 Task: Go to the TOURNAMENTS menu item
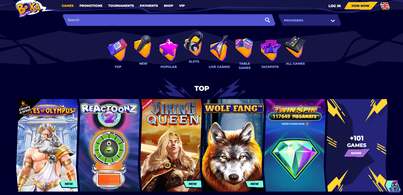(121, 6)
